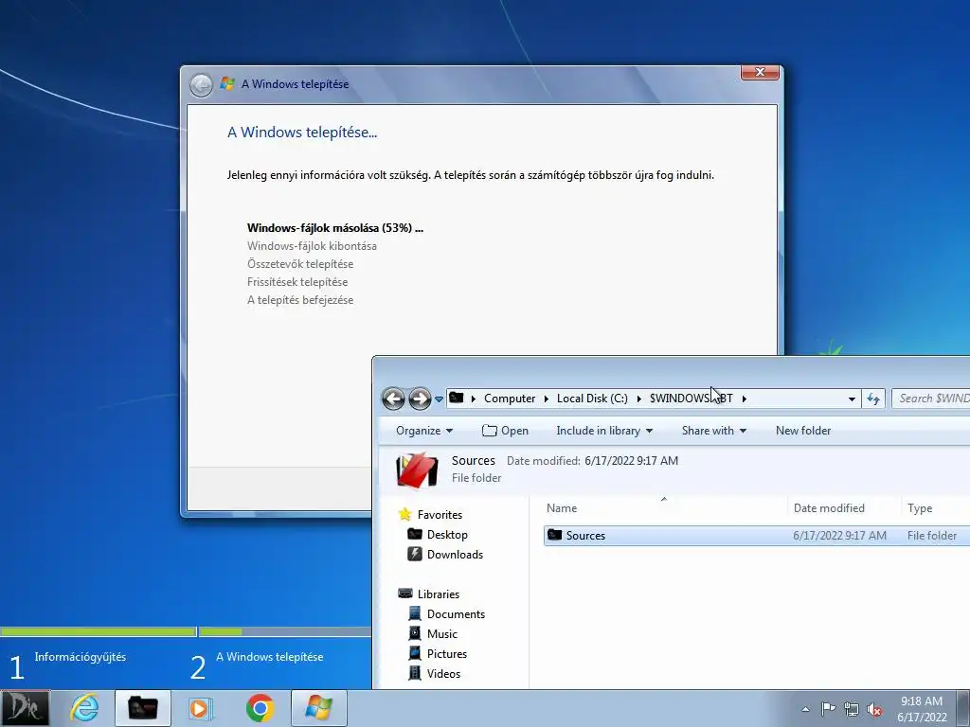Click the A telepítés befejezése step text

tap(300, 300)
